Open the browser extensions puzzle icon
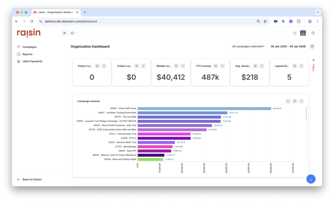The width and height of the screenshot is (334, 202). (x=299, y=21)
